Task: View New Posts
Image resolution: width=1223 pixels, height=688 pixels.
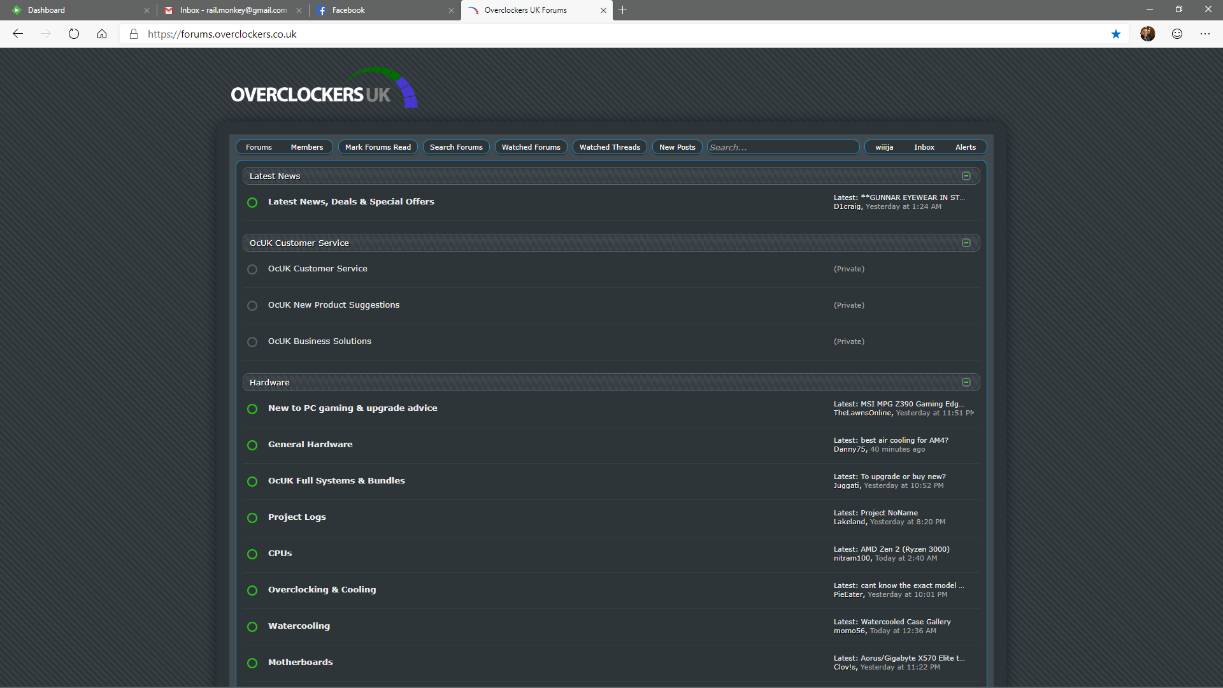Action: [x=677, y=147]
